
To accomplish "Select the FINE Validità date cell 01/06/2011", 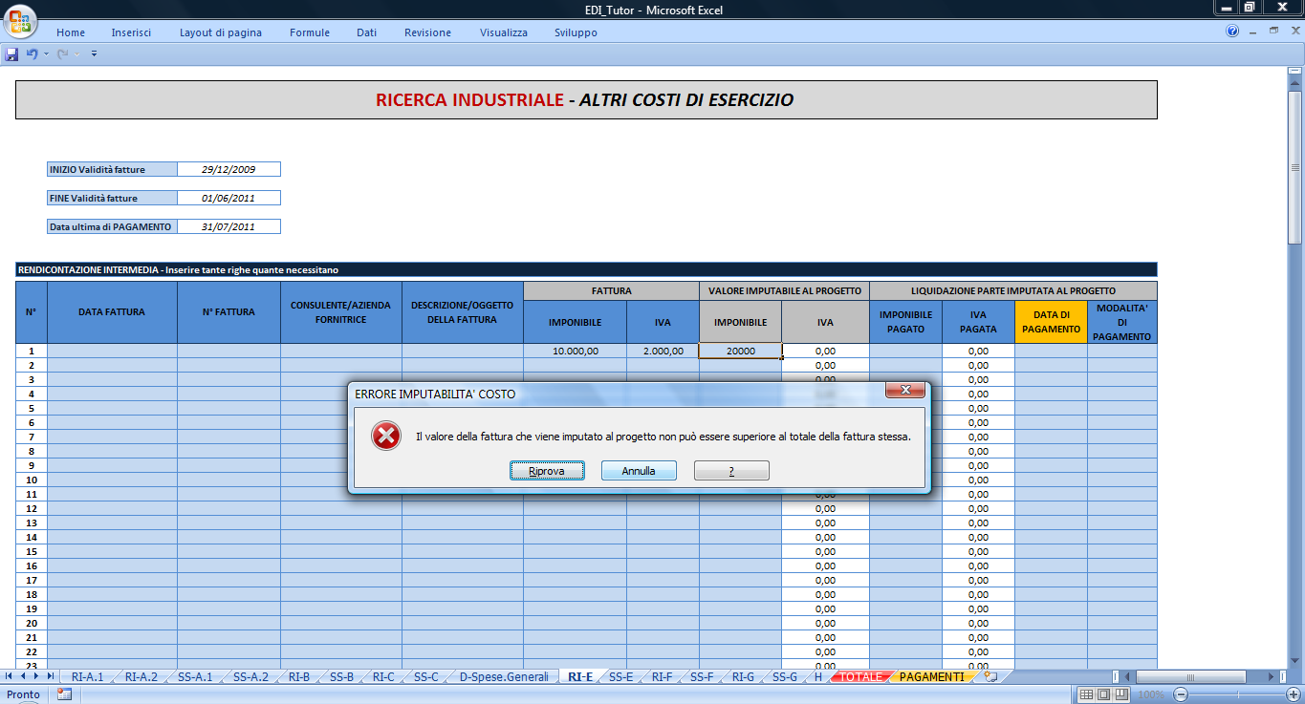I will click(x=228, y=198).
